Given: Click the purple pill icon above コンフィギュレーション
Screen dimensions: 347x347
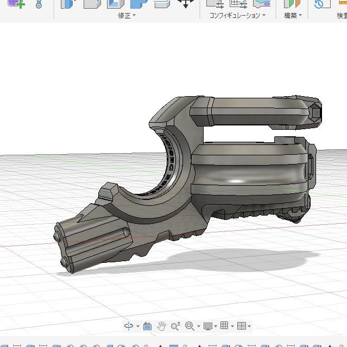Looking at the screenshot, I should [262, 4].
